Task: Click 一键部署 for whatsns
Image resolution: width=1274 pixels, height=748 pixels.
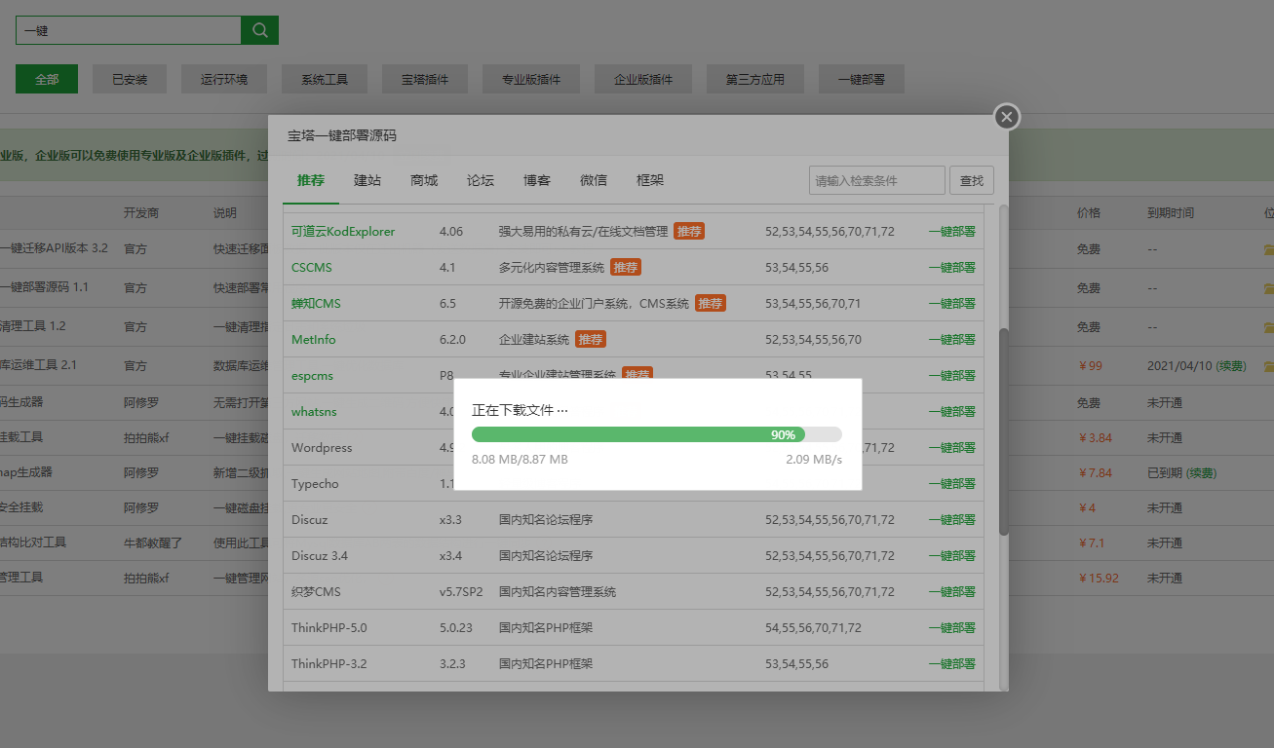Action: click(x=951, y=412)
